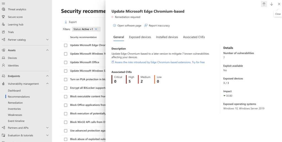Collapse the Assets section chevron

[x=47, y=50]
